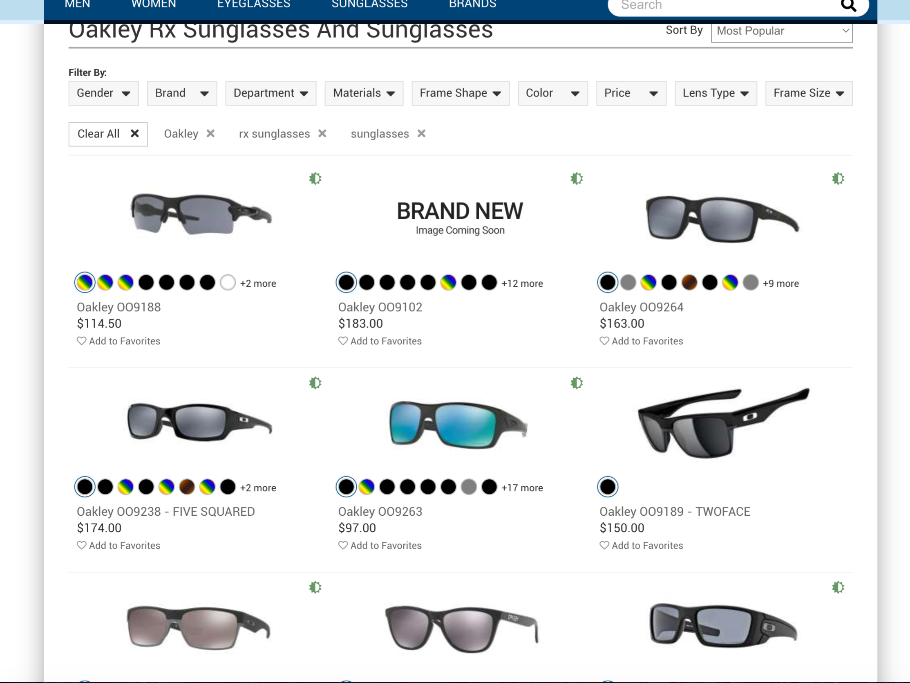Open the Oakley OO9188 sunglasses image
Image resolution: width=910 pixels, height=683 pixels.
(x=201, y=214)
